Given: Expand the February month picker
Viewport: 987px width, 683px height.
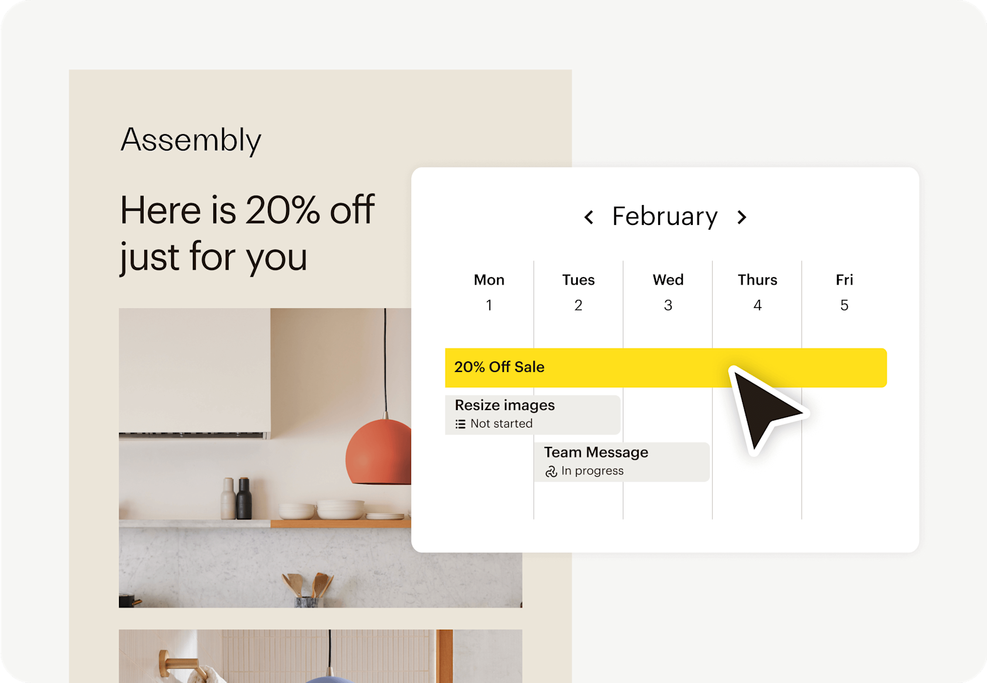Looking at the screenshot, I should tap(665, 217).
